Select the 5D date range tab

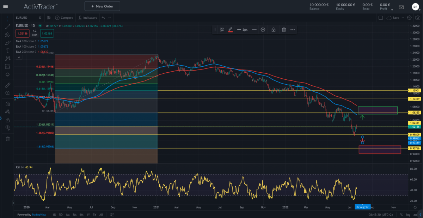click(61, 214)
